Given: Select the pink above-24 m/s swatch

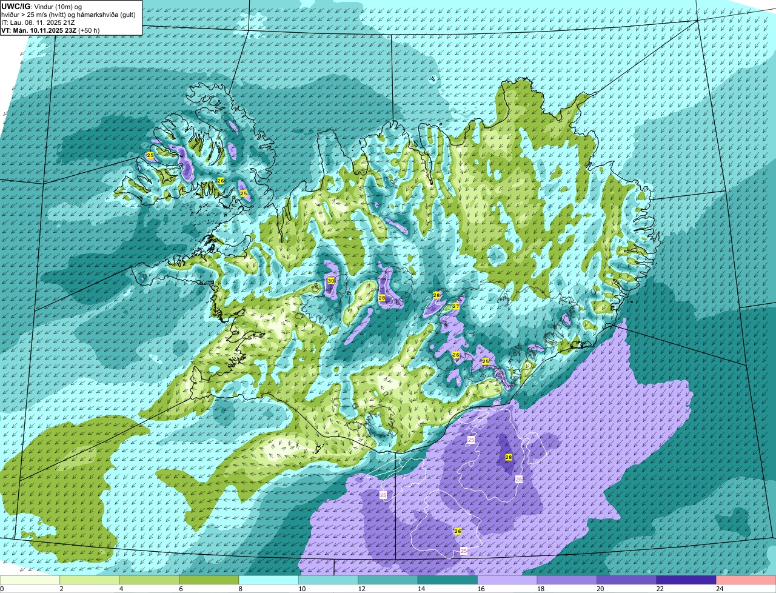Looking at the screenshot, I should tap(746, 580).
